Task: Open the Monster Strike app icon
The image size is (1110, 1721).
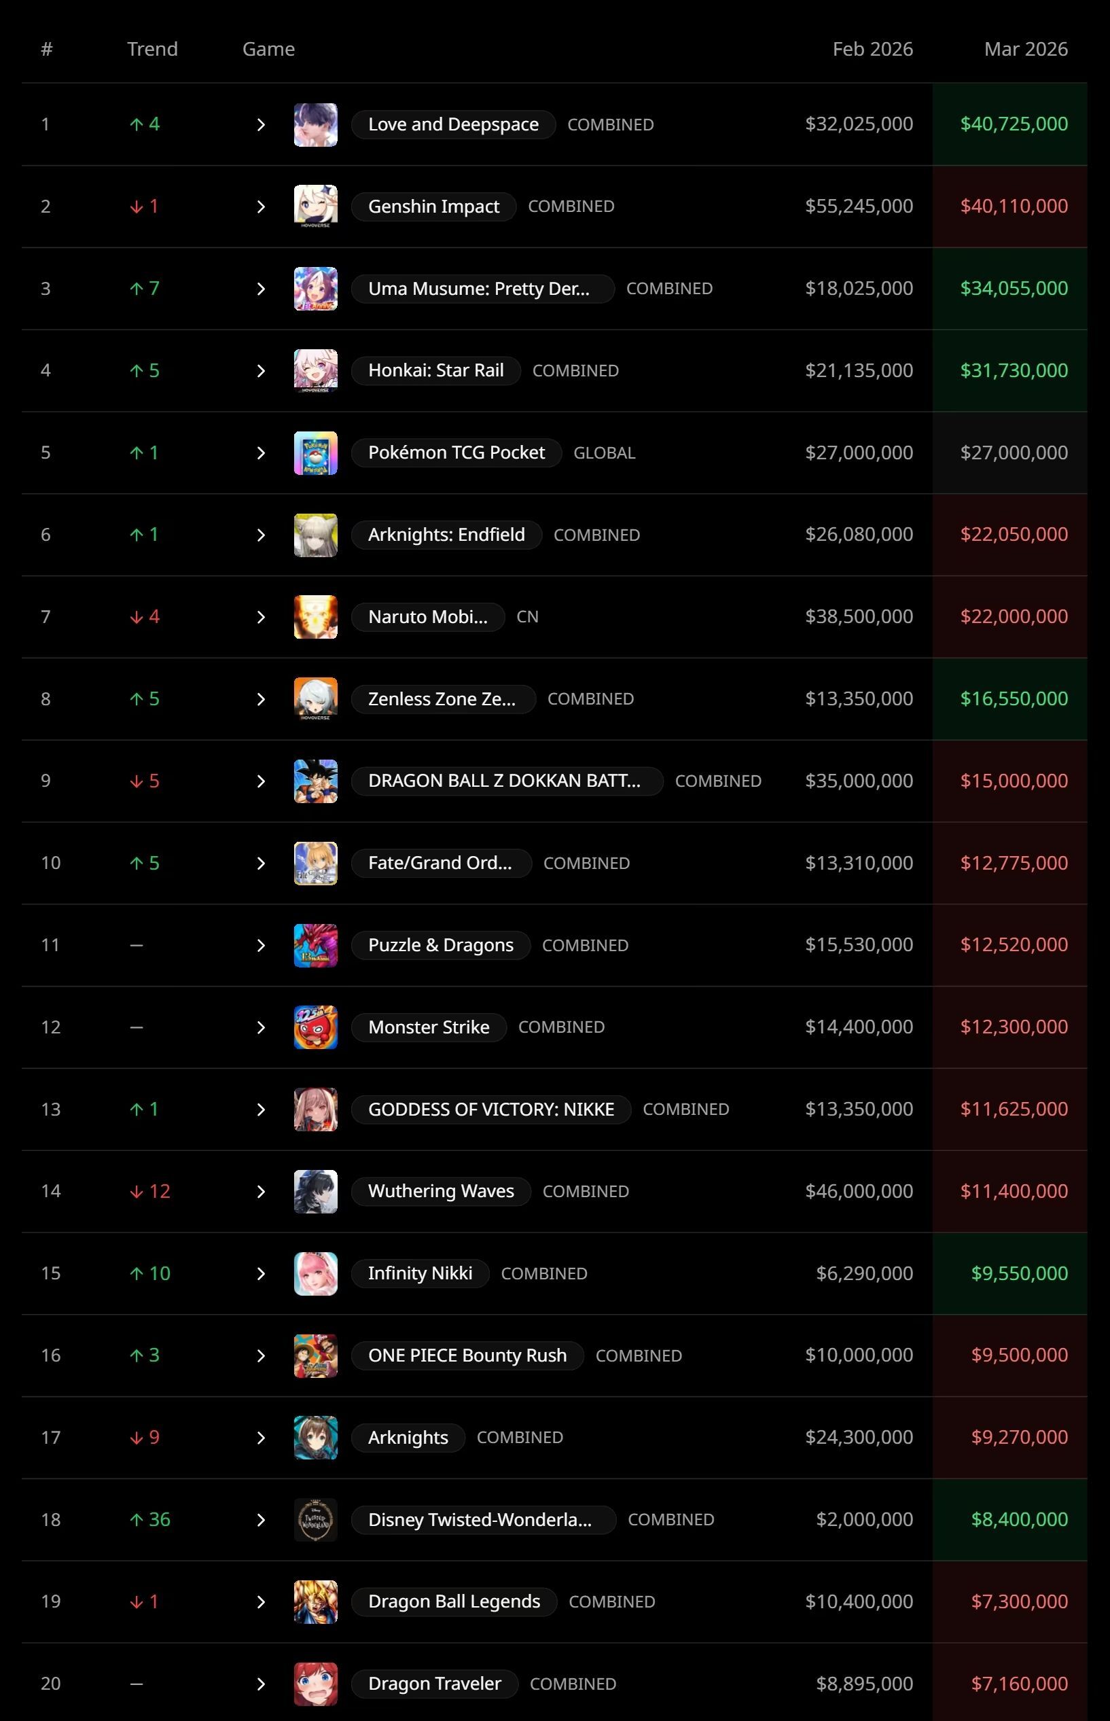Action: (316, 1028)
